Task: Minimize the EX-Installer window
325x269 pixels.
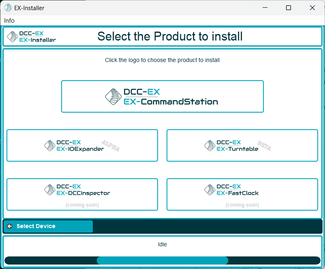Action: tap(265, 8)
